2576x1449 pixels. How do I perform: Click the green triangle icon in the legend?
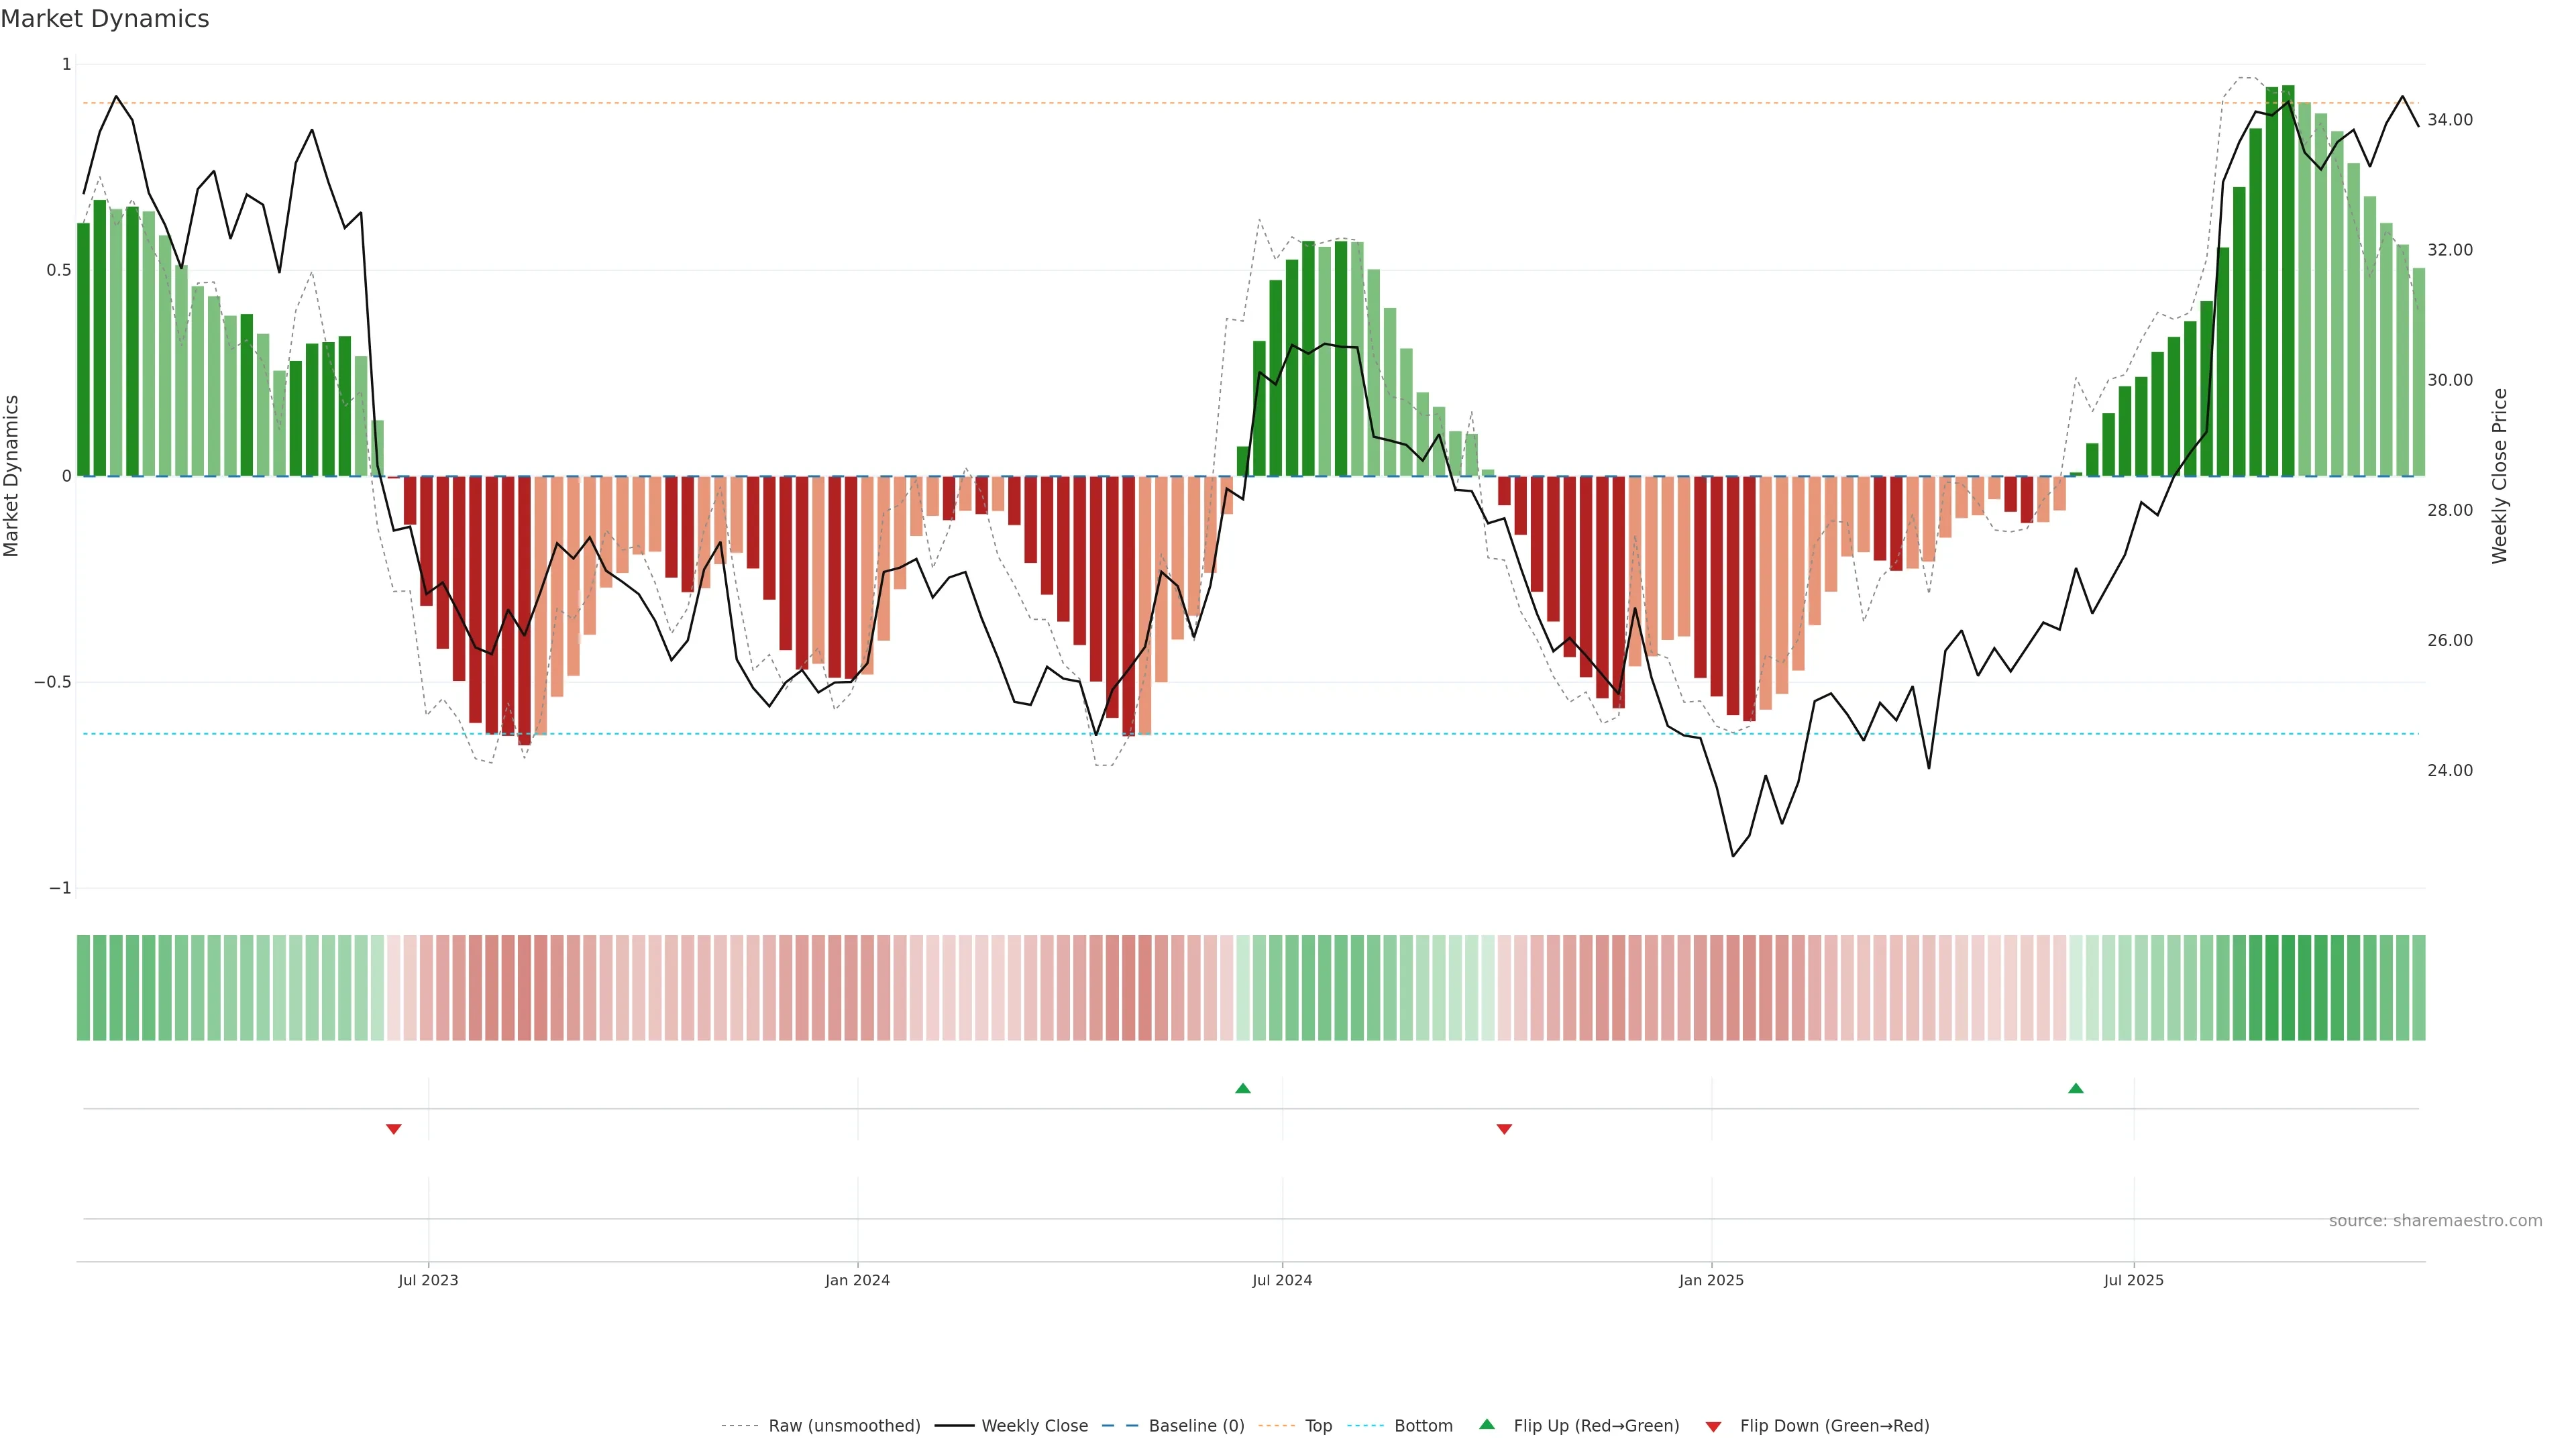point(1487,1424)
